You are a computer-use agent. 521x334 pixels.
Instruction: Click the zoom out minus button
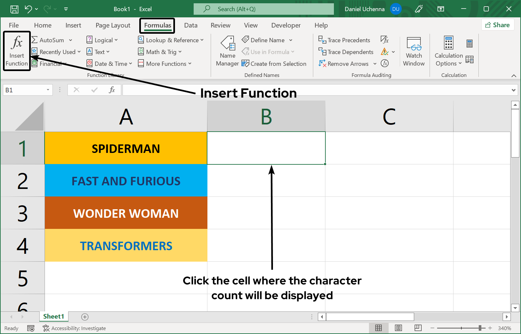[433, 328]
